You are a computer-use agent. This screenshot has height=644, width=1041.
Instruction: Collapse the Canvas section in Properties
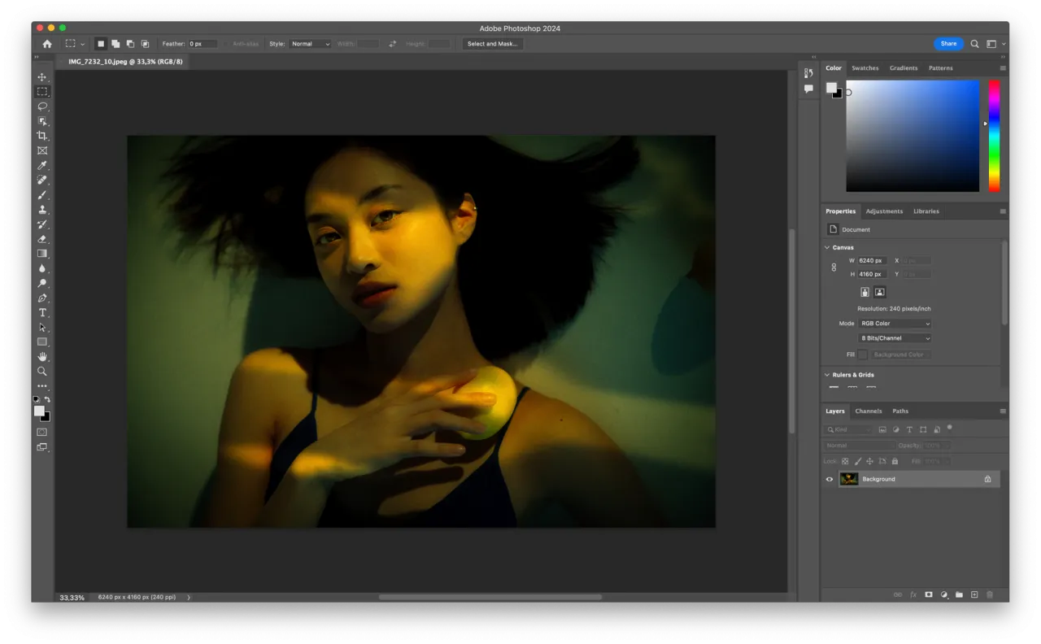[x=827, y=247]
